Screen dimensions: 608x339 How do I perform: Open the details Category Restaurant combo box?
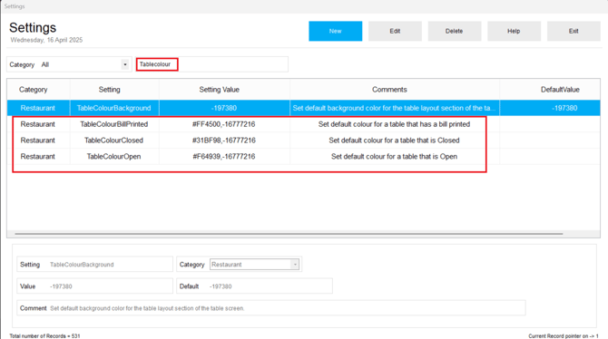[254, 265]
